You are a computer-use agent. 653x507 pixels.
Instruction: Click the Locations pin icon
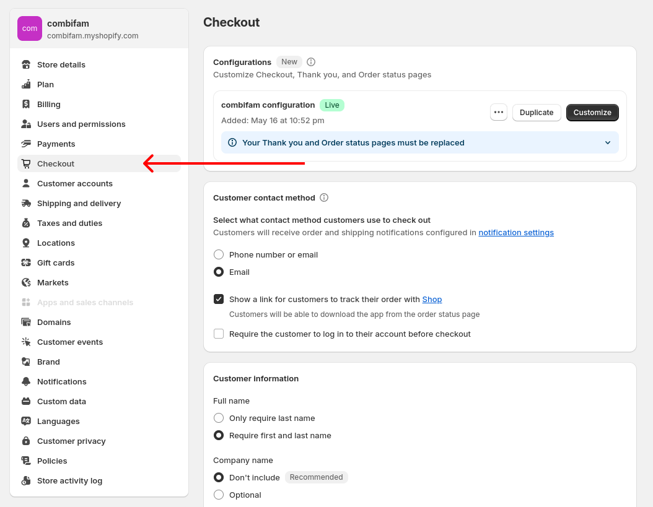click(x=26, y=243)
